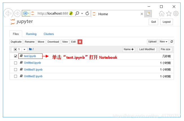This screenshot has width=184, height=121.
Task: Click the Rename button
Action: (x=30, y=42)
